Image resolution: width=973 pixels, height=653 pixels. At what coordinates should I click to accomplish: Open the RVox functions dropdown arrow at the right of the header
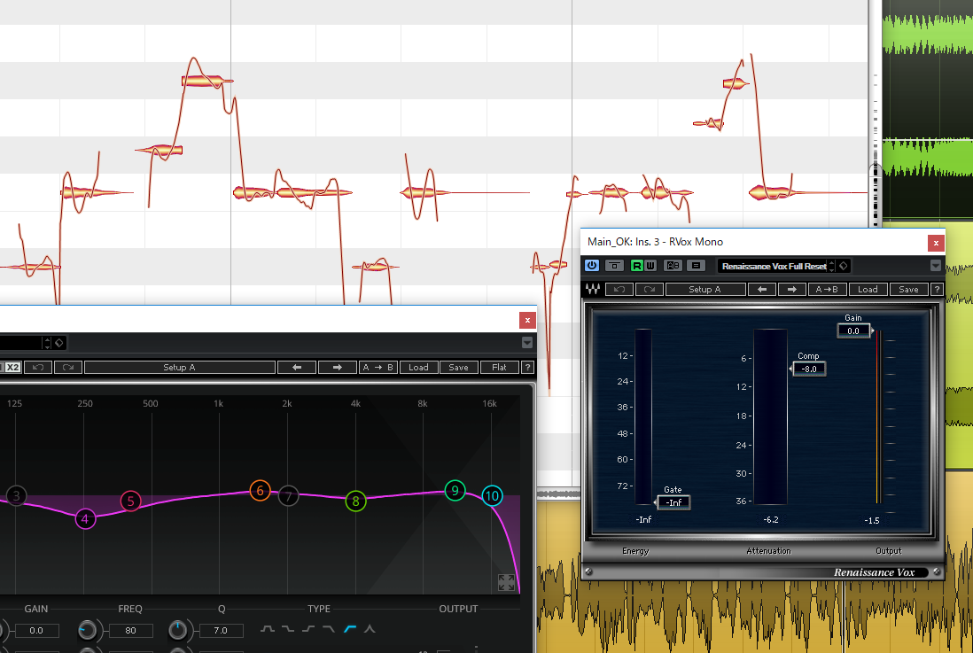pos(935,267)
